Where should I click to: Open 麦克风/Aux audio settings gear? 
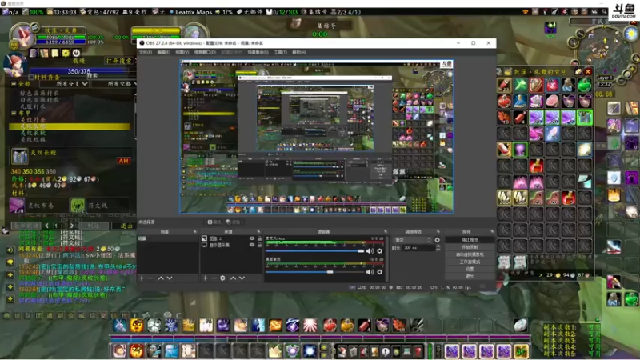point(379,251)
